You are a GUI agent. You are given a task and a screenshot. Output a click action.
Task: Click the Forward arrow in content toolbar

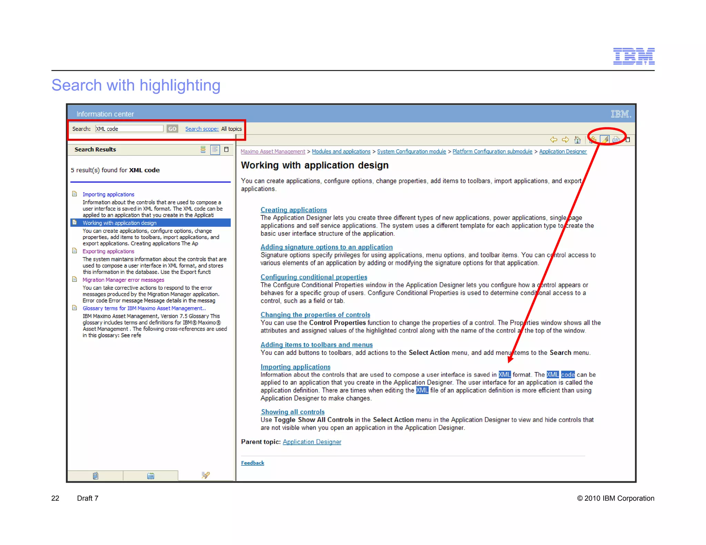pyautogui.click(x=565, y=140)
